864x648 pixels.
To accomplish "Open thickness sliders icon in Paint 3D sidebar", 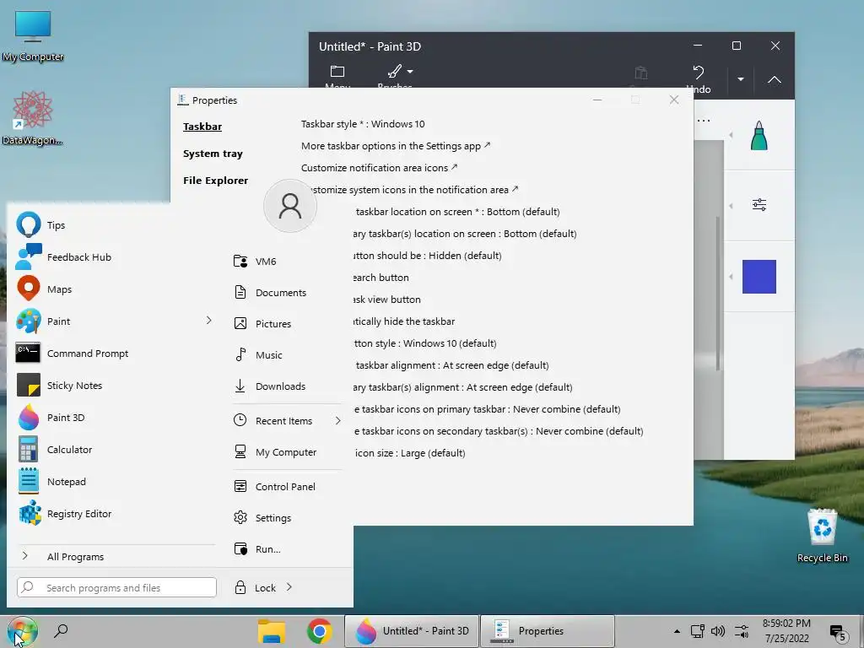I will (759, 205).
